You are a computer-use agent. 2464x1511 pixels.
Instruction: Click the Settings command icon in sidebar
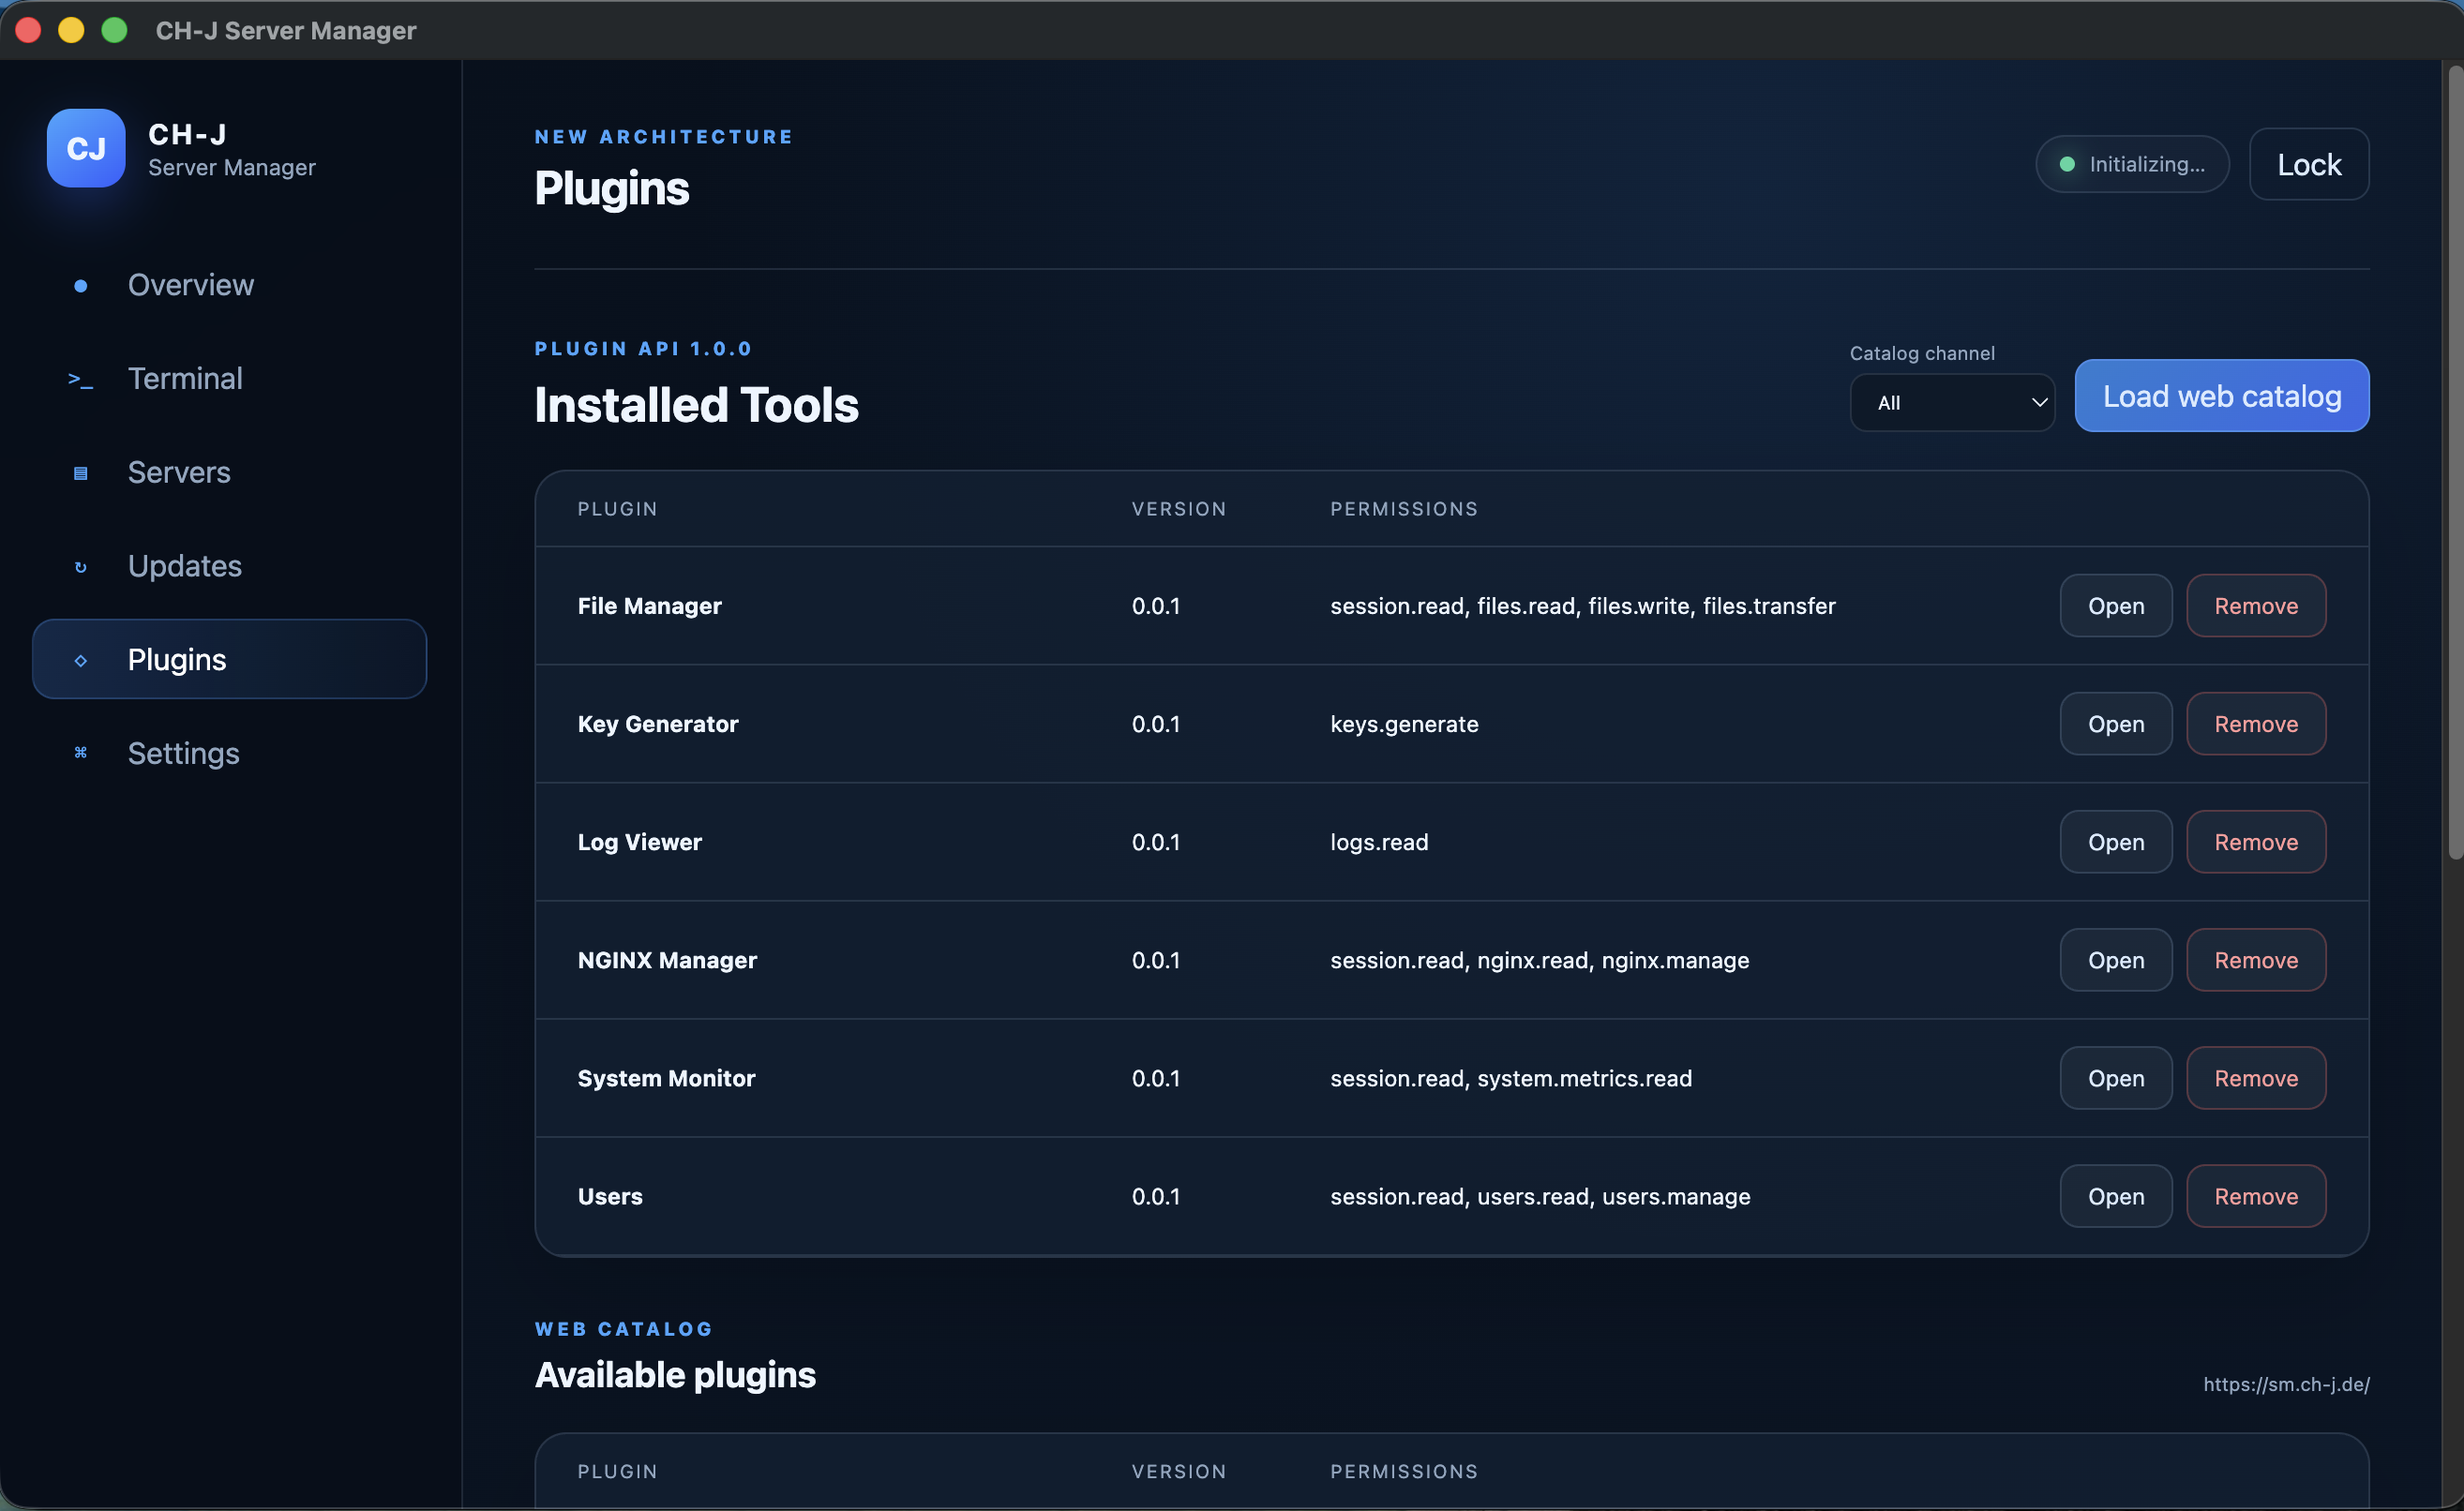(x=81, y=753)
